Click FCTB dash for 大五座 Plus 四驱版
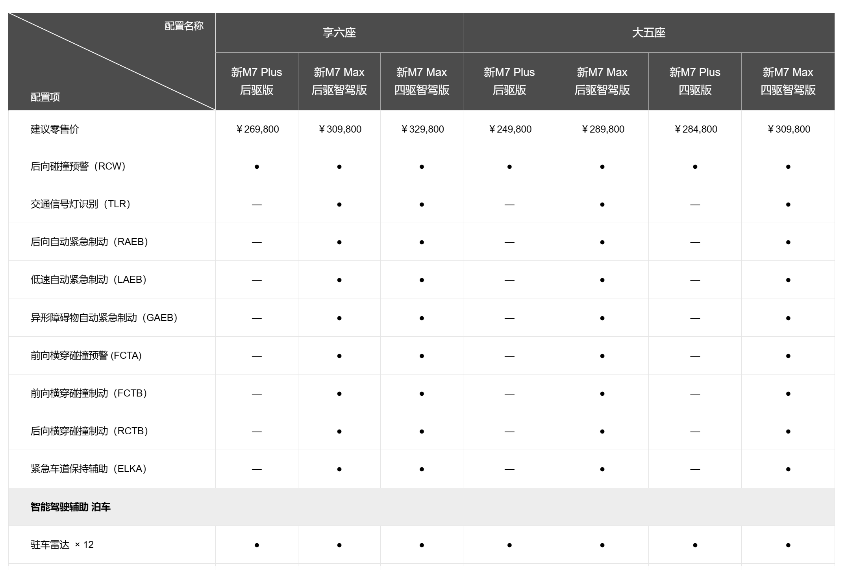 click(695, 394)
